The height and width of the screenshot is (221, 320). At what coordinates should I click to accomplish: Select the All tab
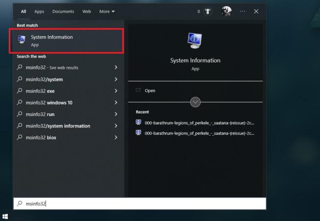coord(23,11)
